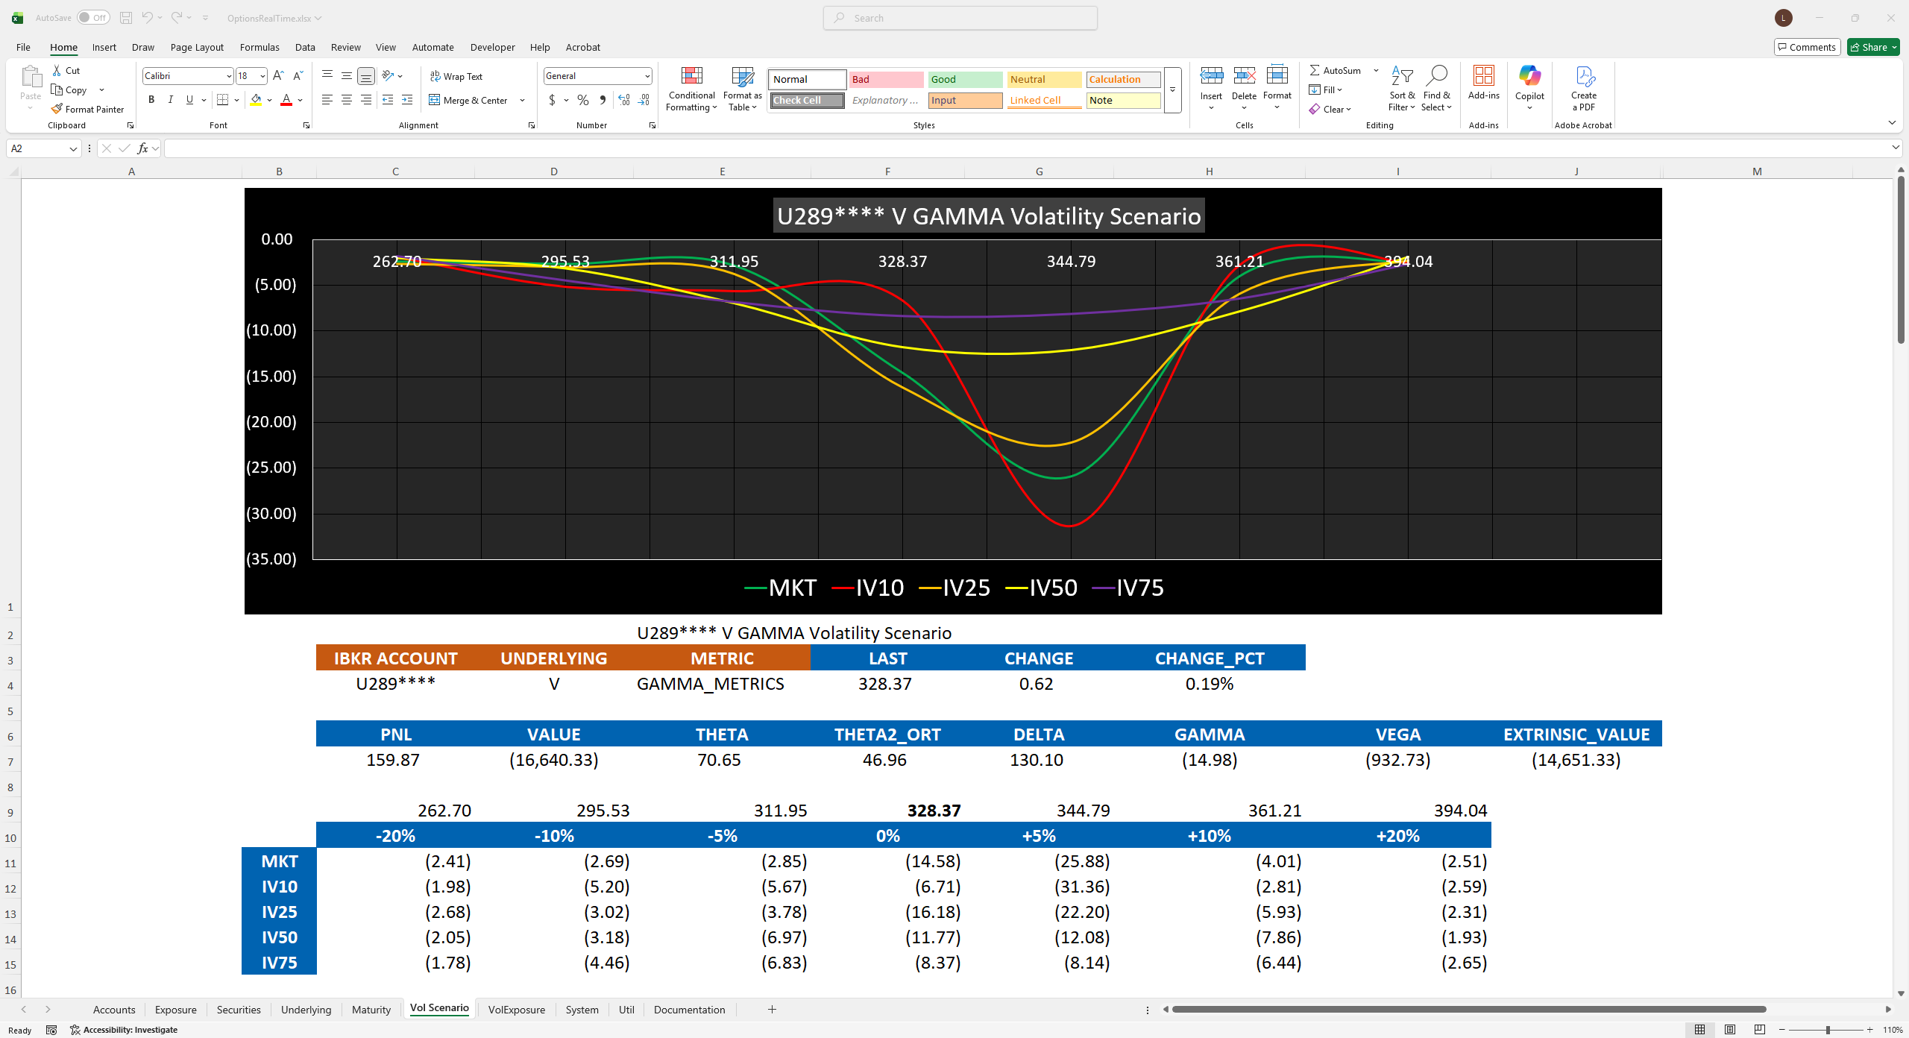This screenshot has width=1909, height=1038.
Task: Select the Format Painter tool
Action: click(x=87, y=109)
